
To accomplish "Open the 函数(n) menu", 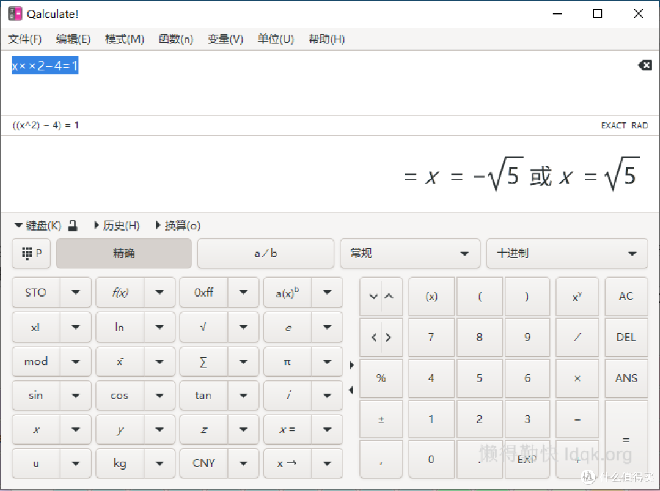I will 176,39.
